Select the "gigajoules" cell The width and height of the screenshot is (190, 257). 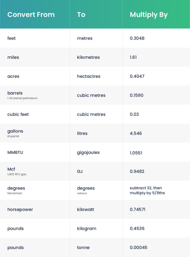coord(88,152)
